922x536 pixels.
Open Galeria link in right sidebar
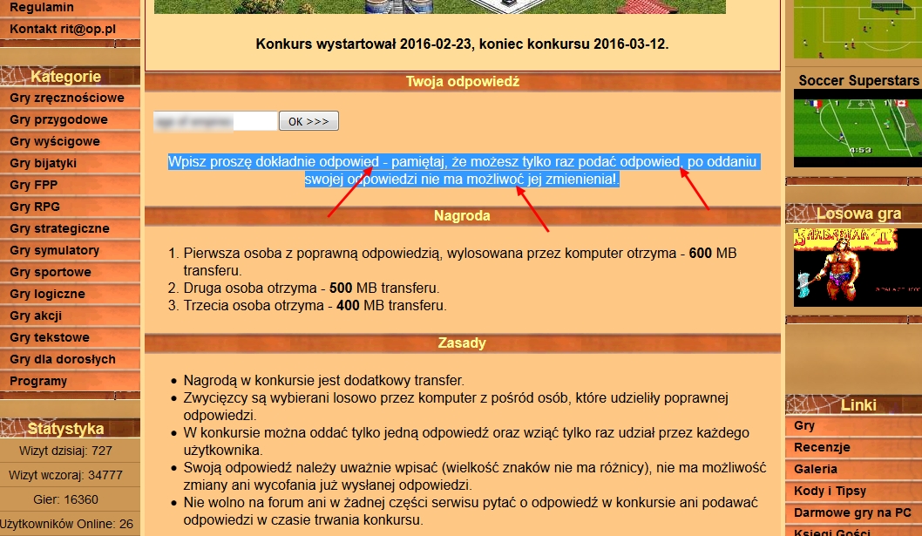pos(816,469)
